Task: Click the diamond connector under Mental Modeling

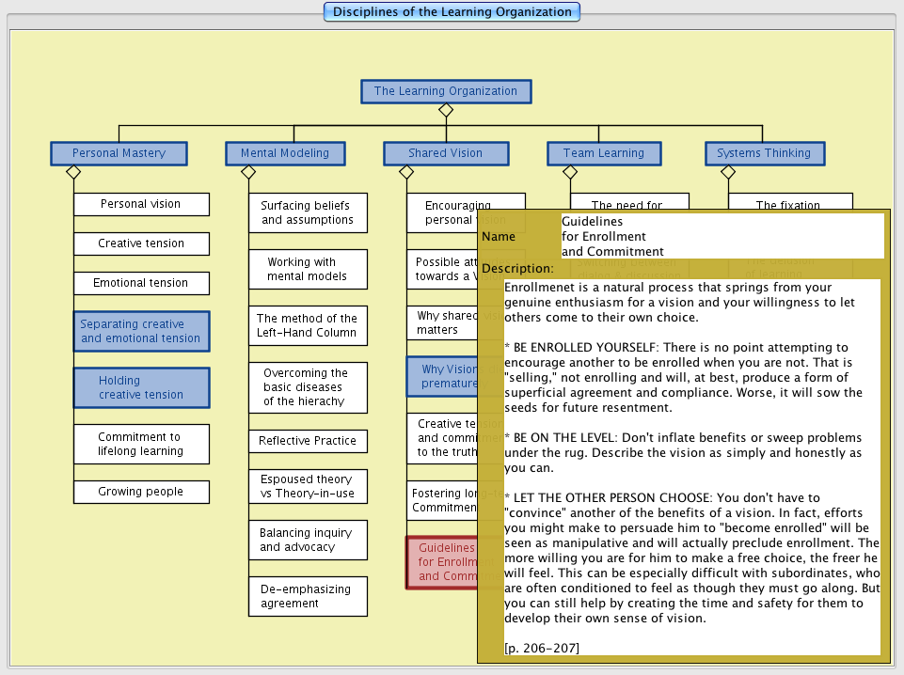Action: (x=248, y=172)
